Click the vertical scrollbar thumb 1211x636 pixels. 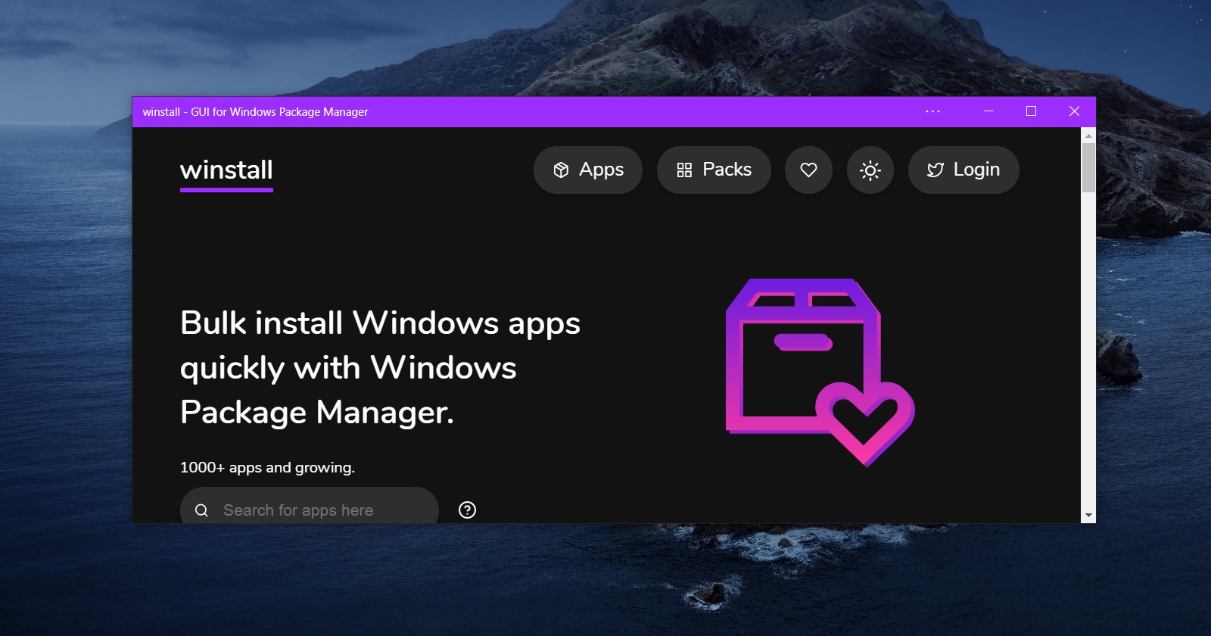coord(1088,167)
